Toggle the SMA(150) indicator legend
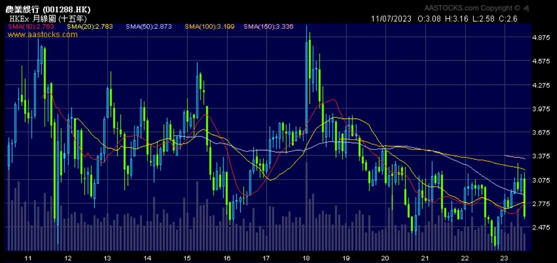The height and width of the screenshot is (263, 557). coord(268,27)
